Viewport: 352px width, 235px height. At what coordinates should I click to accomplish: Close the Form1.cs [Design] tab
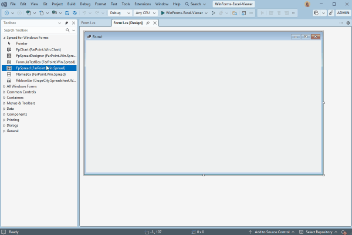[x=155, y=23]
